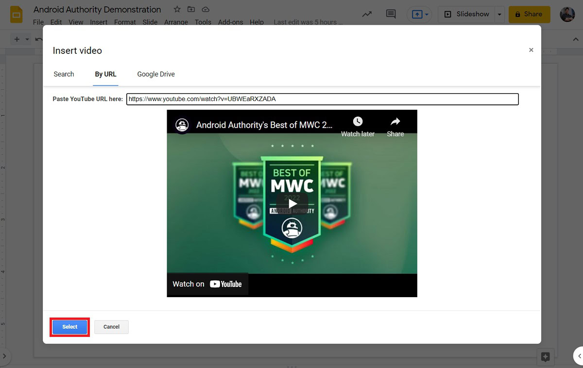Show the side panel using chevron
Image resolution: width=583 pixels, height=368 pixels.
(x=578, y=356)
